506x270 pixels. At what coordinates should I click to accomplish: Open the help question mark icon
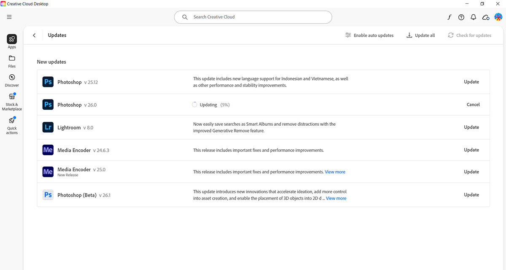(x=461, y=17)
